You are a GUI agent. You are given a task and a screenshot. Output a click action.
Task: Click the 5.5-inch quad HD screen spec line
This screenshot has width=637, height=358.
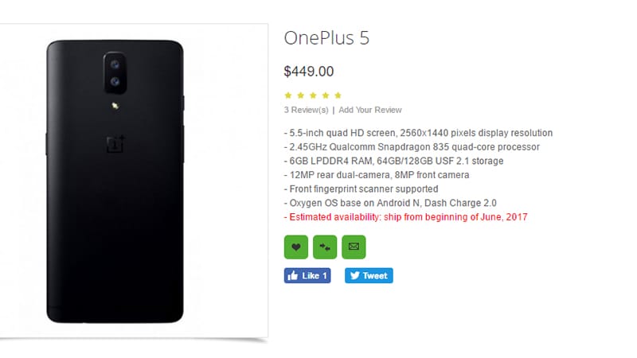pyautogui.click(x=418, y=133)
